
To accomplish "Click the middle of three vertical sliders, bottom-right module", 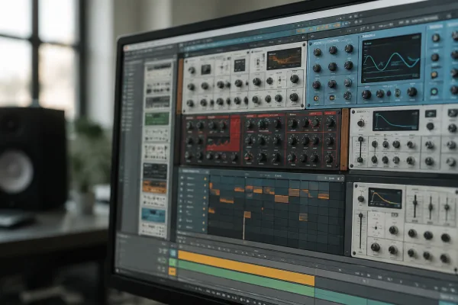I will [431, 207].
